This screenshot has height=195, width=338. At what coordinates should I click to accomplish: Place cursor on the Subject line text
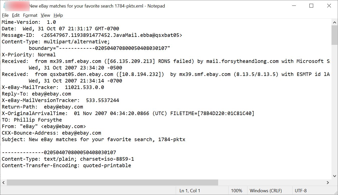pyautogui.click(x=94, y=139)
